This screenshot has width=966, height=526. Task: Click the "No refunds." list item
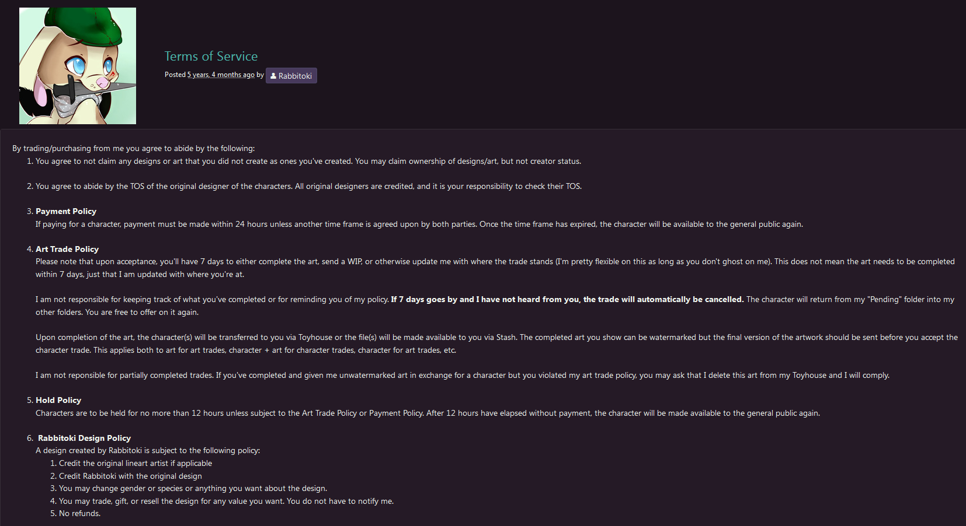(79, 513)
